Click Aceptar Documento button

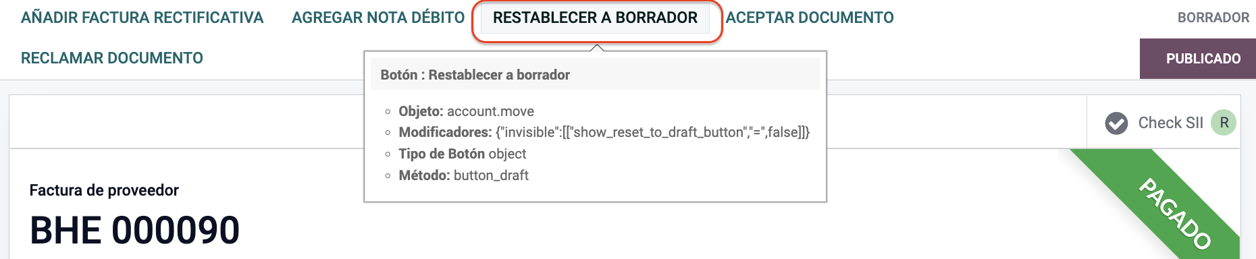[810, 18]
